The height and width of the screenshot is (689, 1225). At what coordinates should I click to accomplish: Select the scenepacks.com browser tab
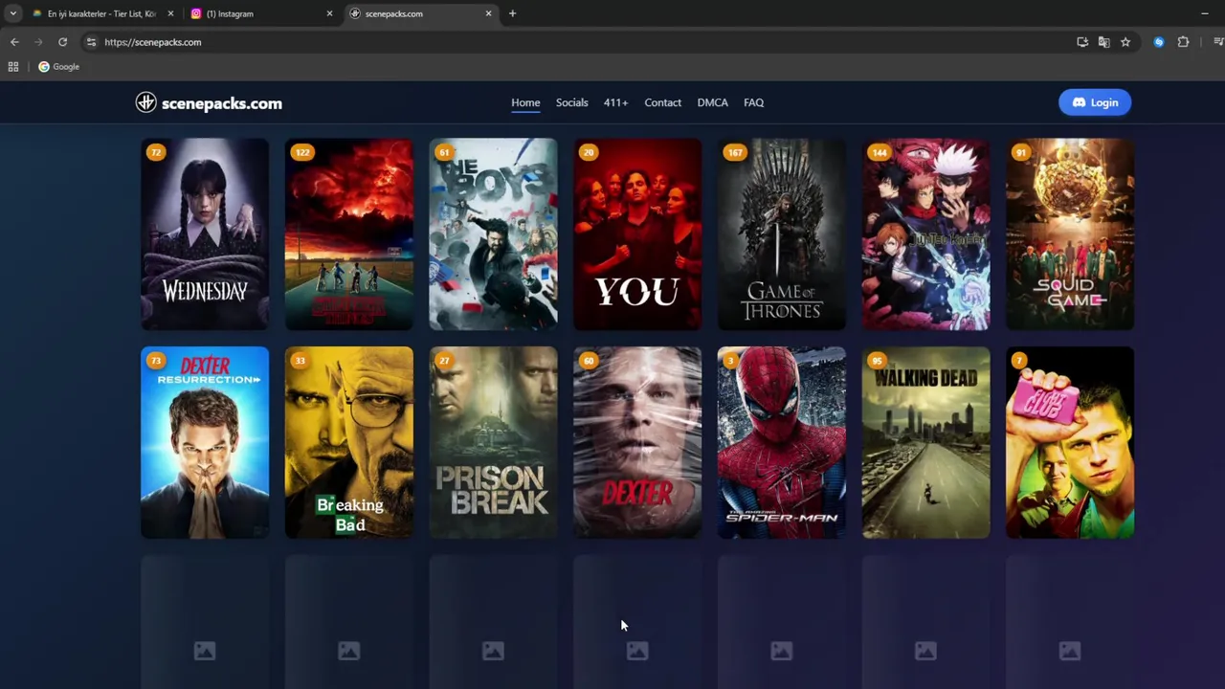coord(420,13)
